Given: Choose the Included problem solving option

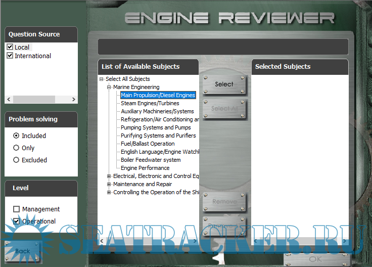Looking at the screenshot, I should [17, 136].
